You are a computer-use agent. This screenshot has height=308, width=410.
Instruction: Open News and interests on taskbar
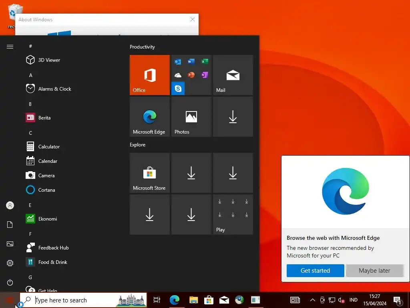click(x=295, y=300)
